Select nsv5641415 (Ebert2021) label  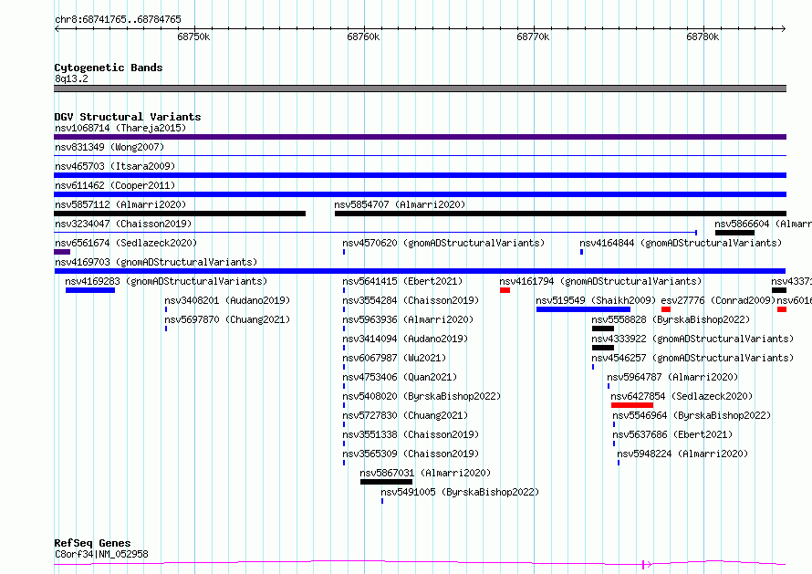point(402,281)
